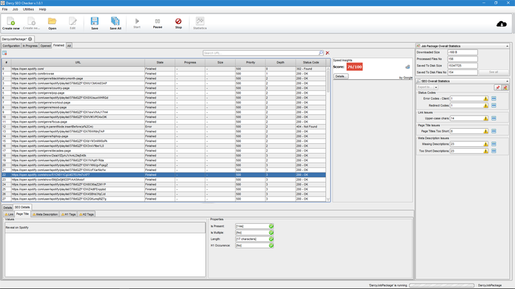Switch to the In Progress tab
Viewport: 515px width, 289px height.
pyautogui.click(x=30, y=45)
